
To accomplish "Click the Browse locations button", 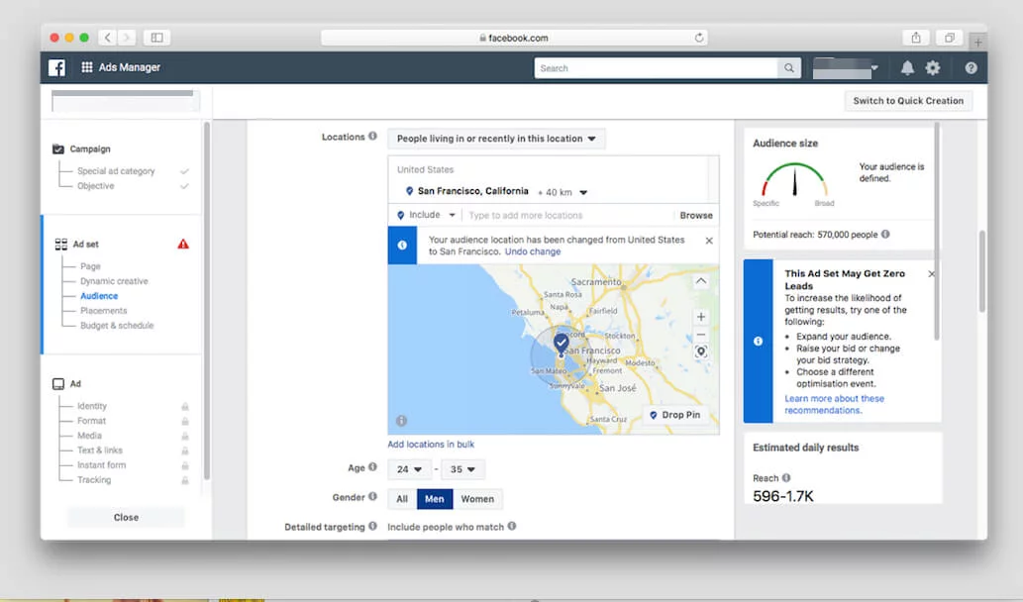I will 696,215.
